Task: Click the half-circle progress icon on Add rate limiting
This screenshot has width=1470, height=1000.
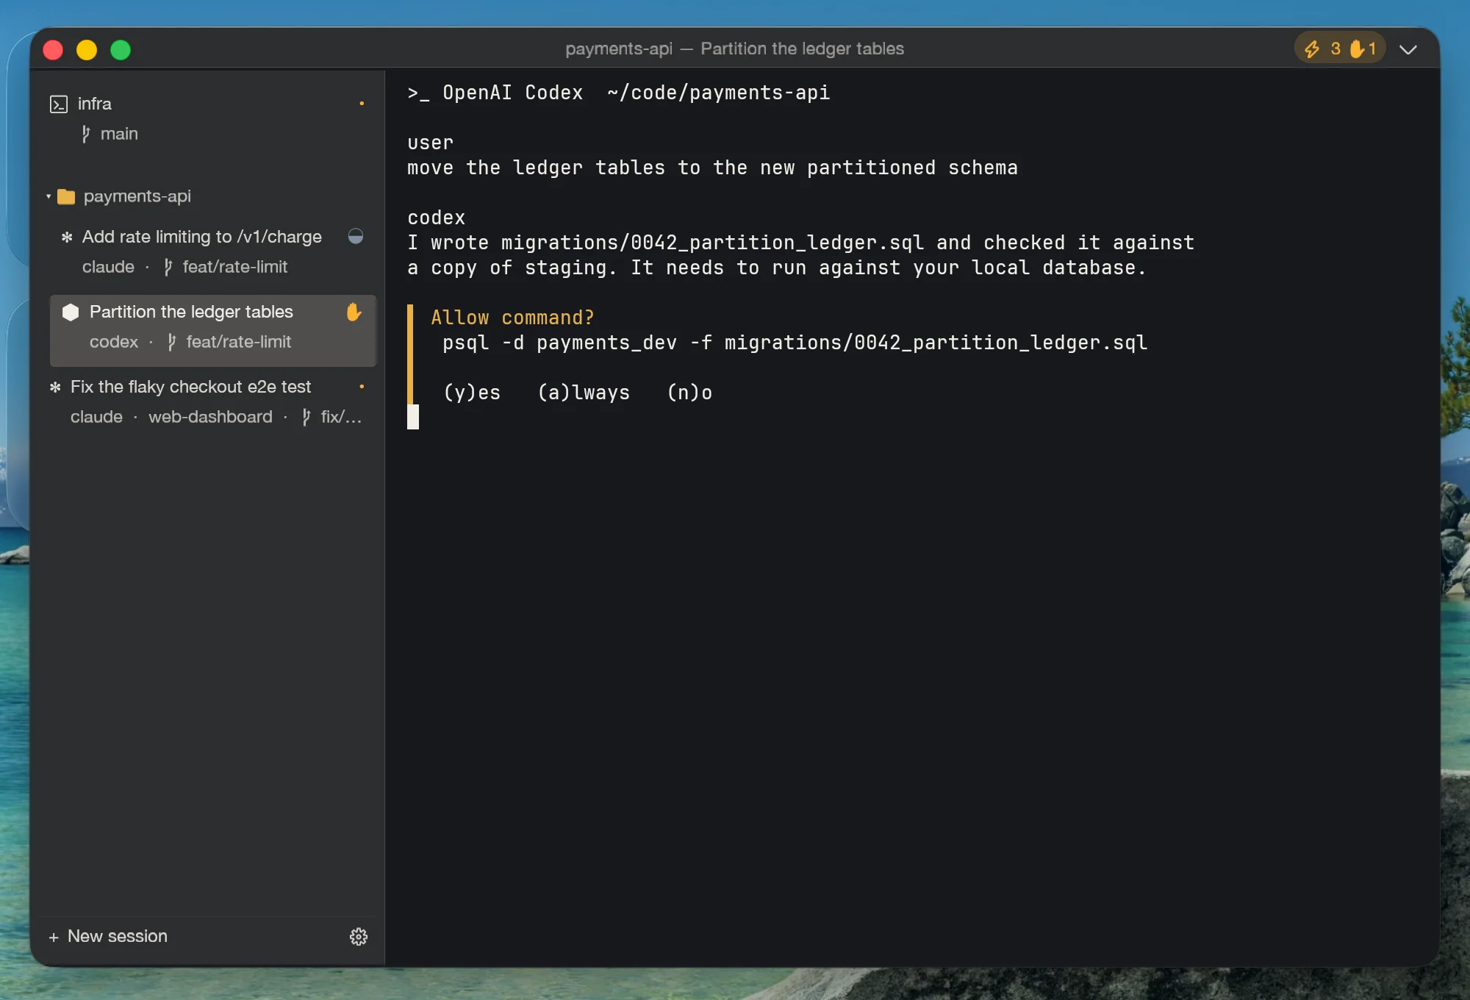Action: (356, 236)
